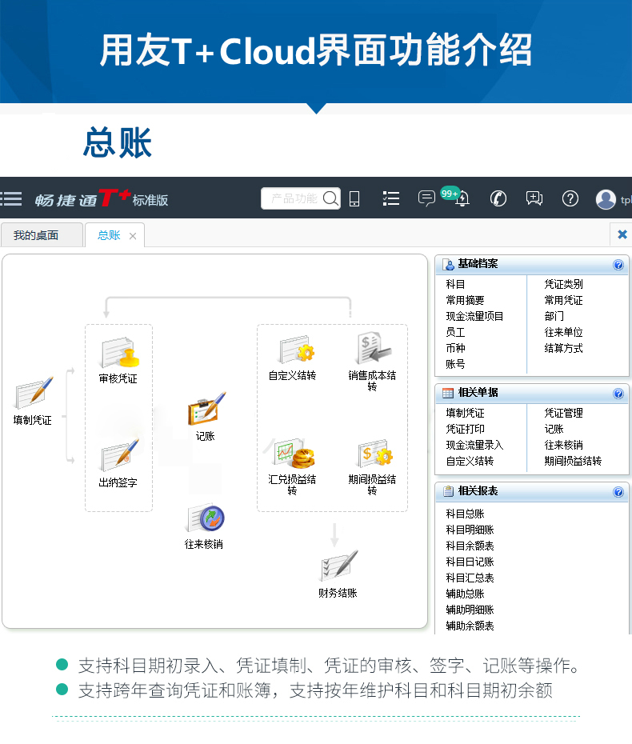Close all tabs with blue X

(x=622, y=234)
